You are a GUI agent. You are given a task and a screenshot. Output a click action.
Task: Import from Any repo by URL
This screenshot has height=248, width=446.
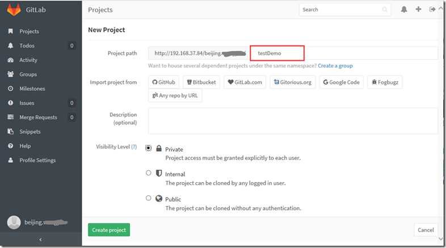click(x=175, y=96)
